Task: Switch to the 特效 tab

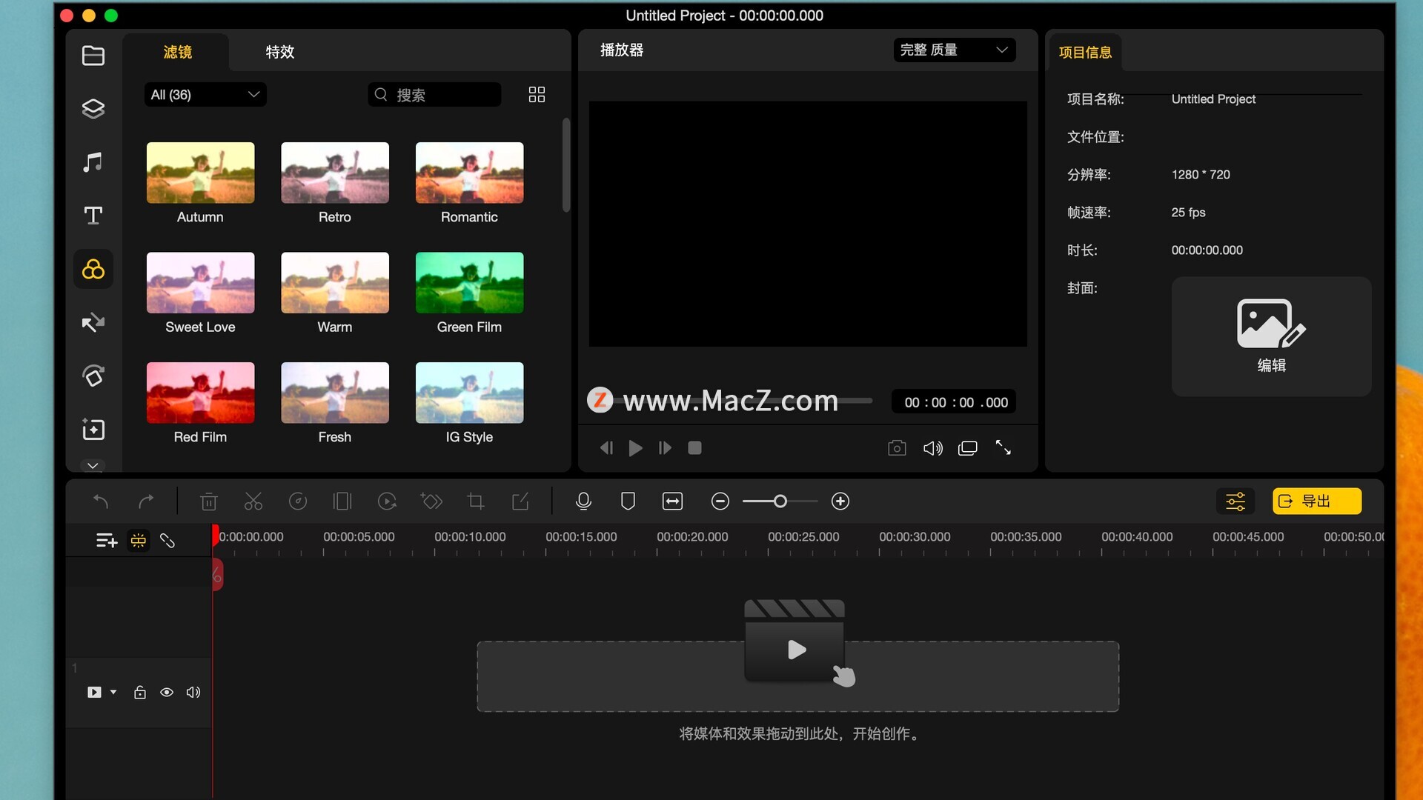Action: [280, 52]
